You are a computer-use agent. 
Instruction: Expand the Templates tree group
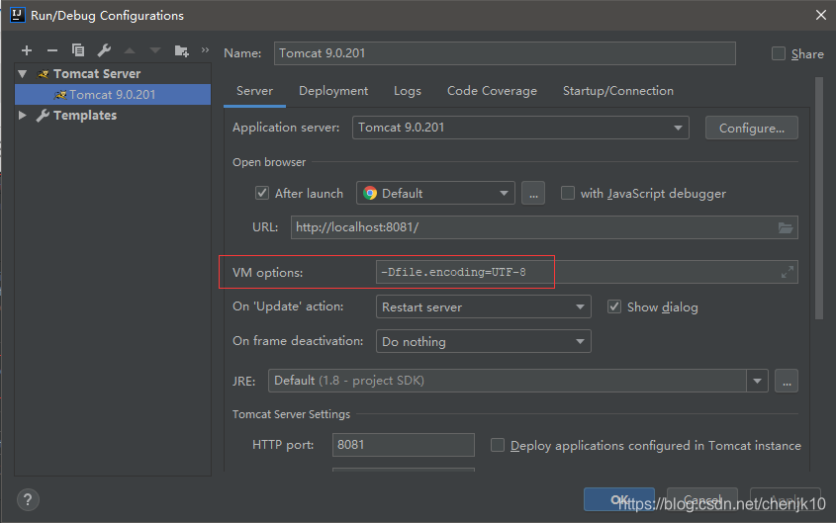(23, 115)
